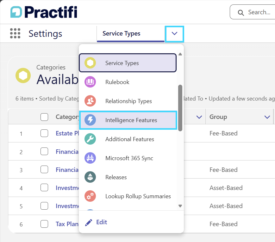Open the row 2 Financia link
The image size is (275, 242).
pyautogui.click(x=67, y=152)
